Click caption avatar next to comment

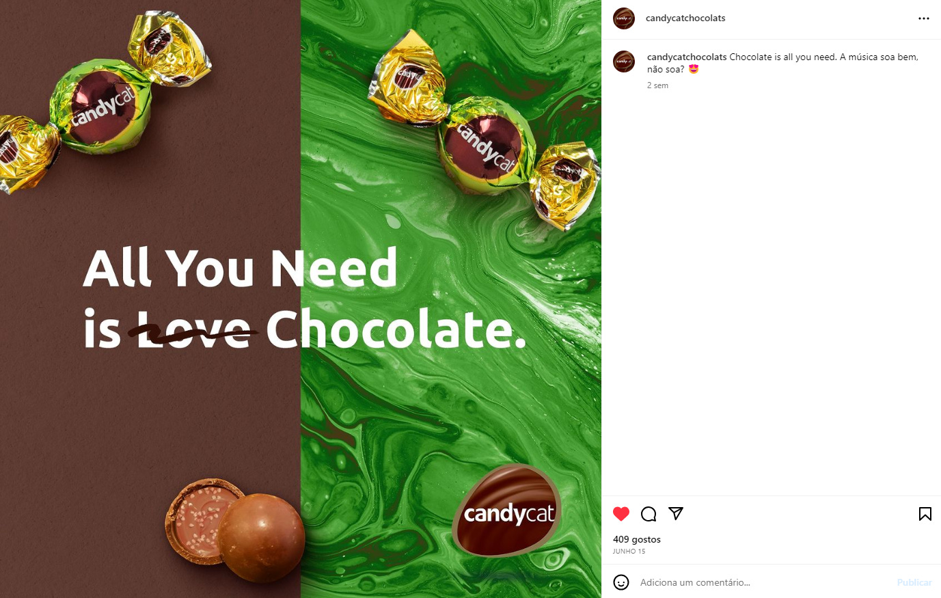pyautogui.click(x=624, y=62)
